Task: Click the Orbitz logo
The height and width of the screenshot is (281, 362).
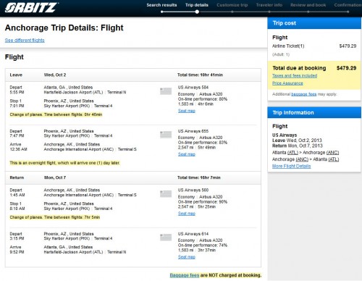Action: 32,7
